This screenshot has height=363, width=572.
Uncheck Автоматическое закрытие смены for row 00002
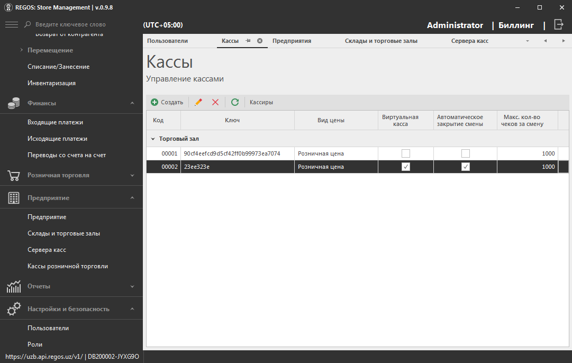(466, 167)
